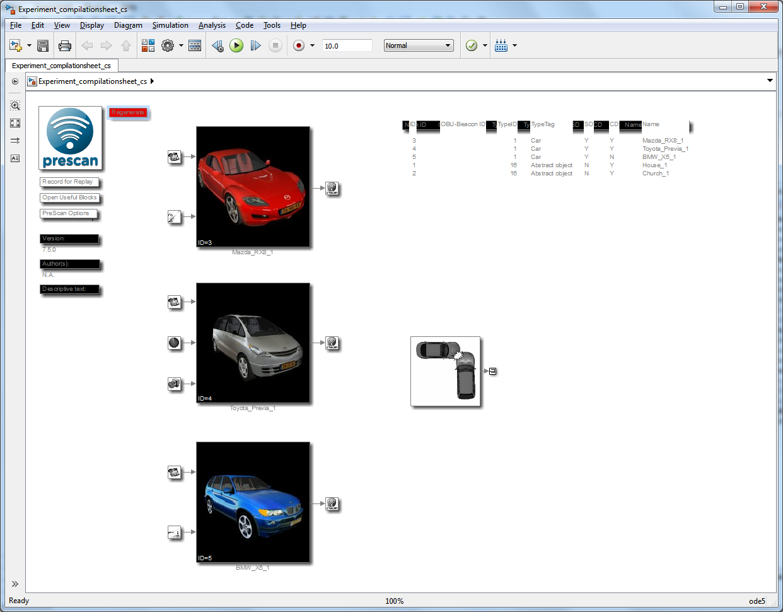Click the output block of Mazda_RX8_1
The height and width of the screenshot is (612, 783).
[332, 188]
